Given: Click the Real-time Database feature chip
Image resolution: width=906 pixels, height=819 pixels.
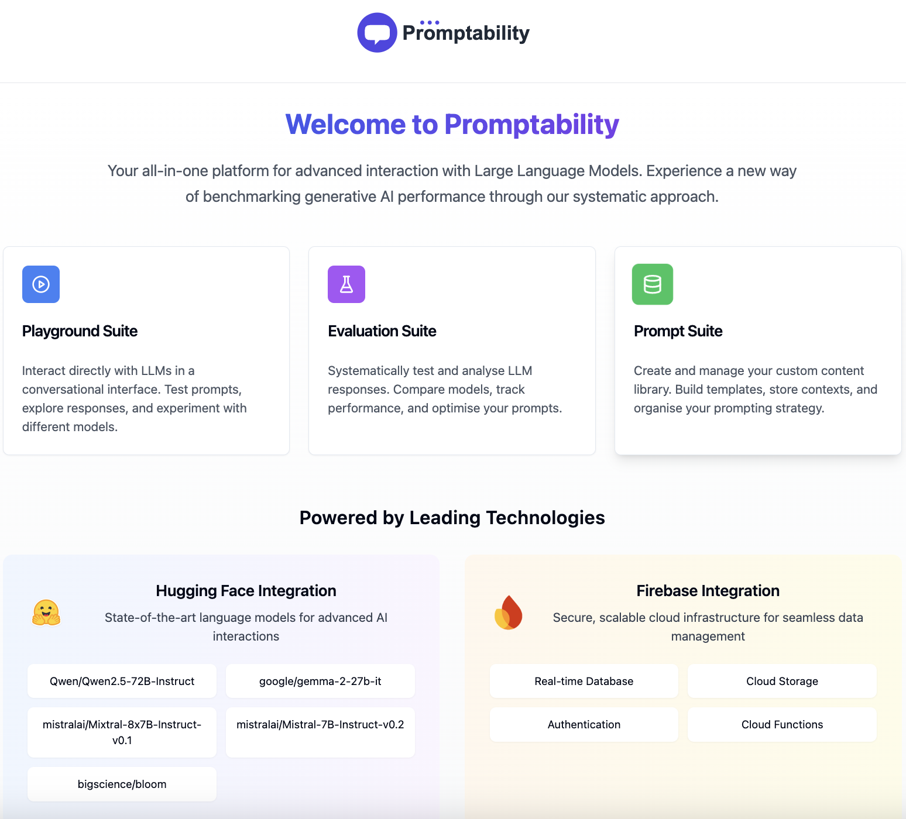Looking at the screenshot, I should click(584, 681).
